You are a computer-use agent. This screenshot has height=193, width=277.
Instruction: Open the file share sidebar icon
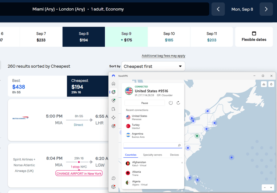pos(113,109)
